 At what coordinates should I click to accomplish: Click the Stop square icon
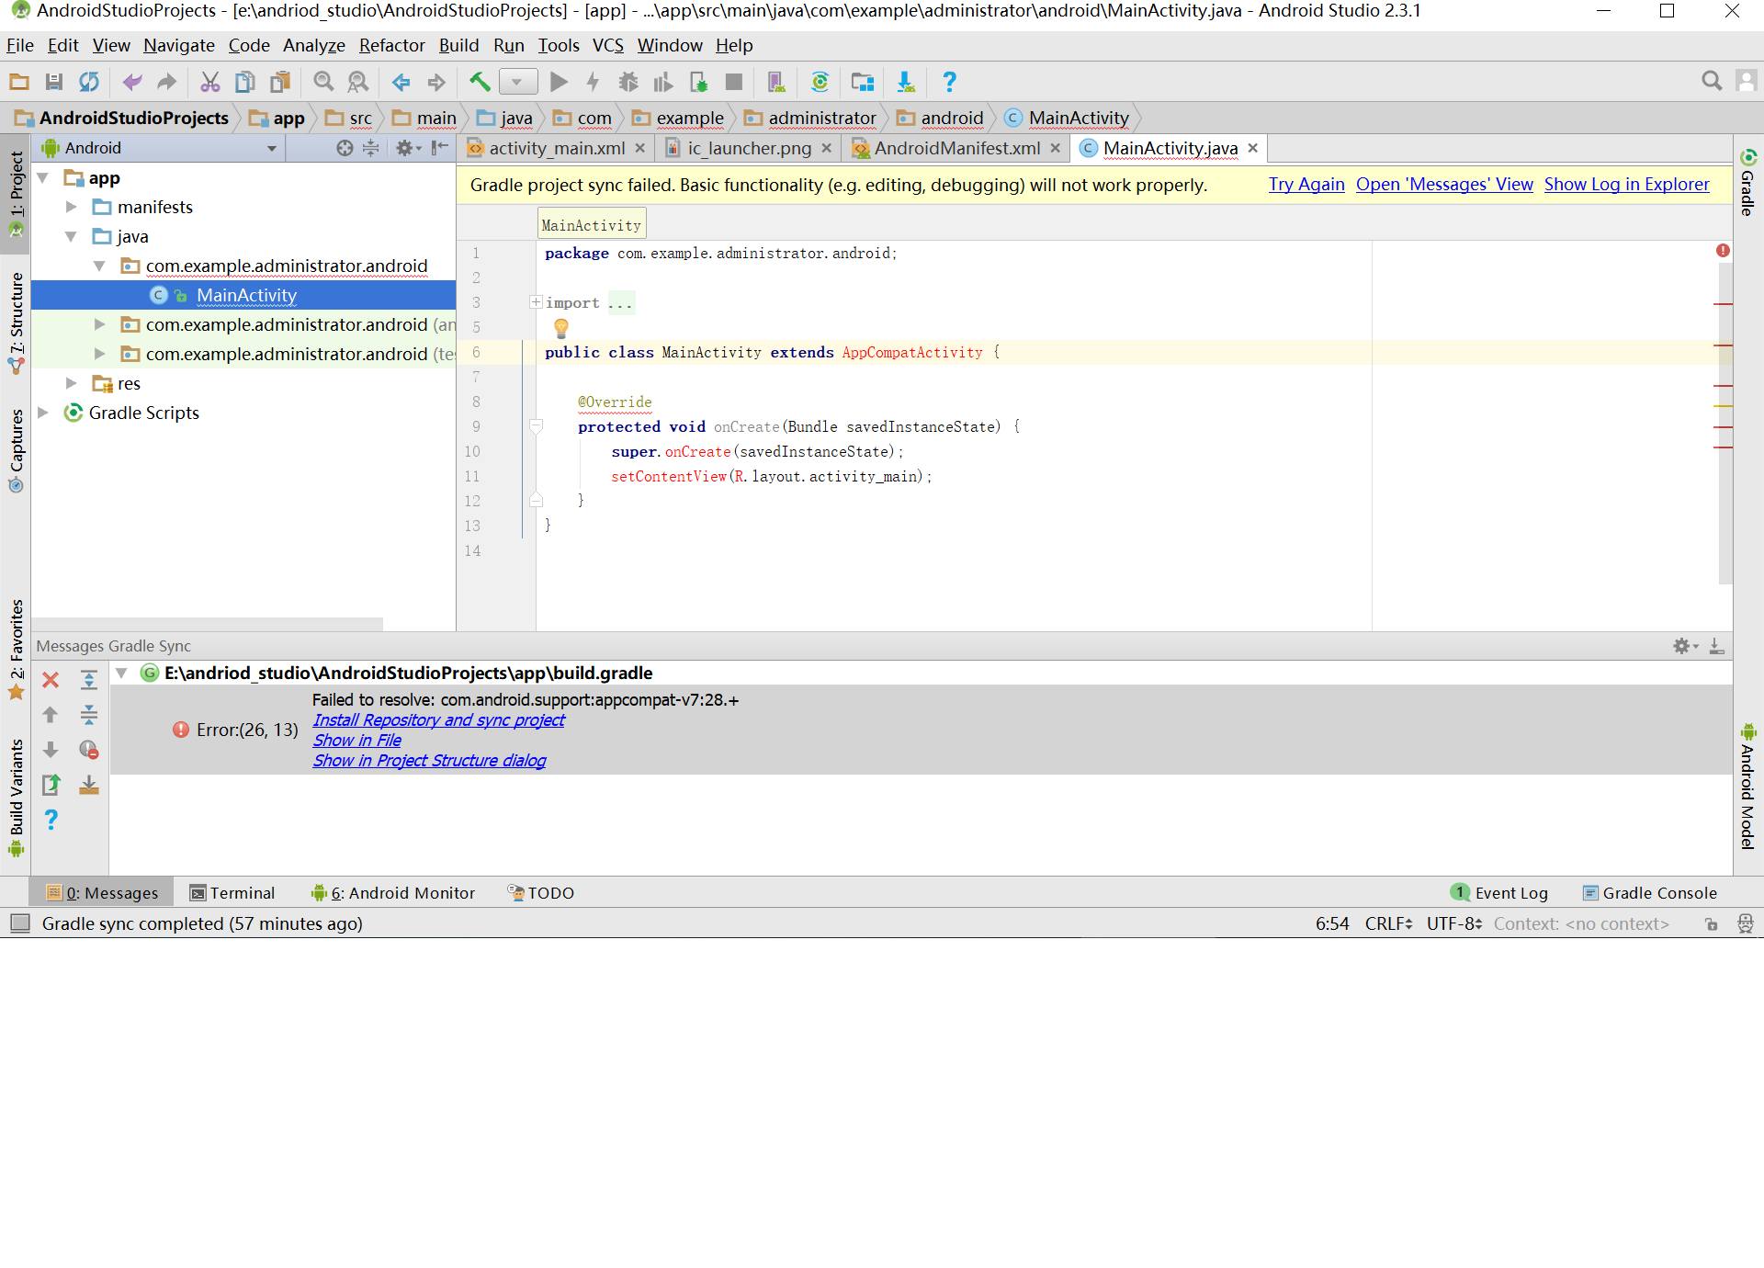[734, 82]
